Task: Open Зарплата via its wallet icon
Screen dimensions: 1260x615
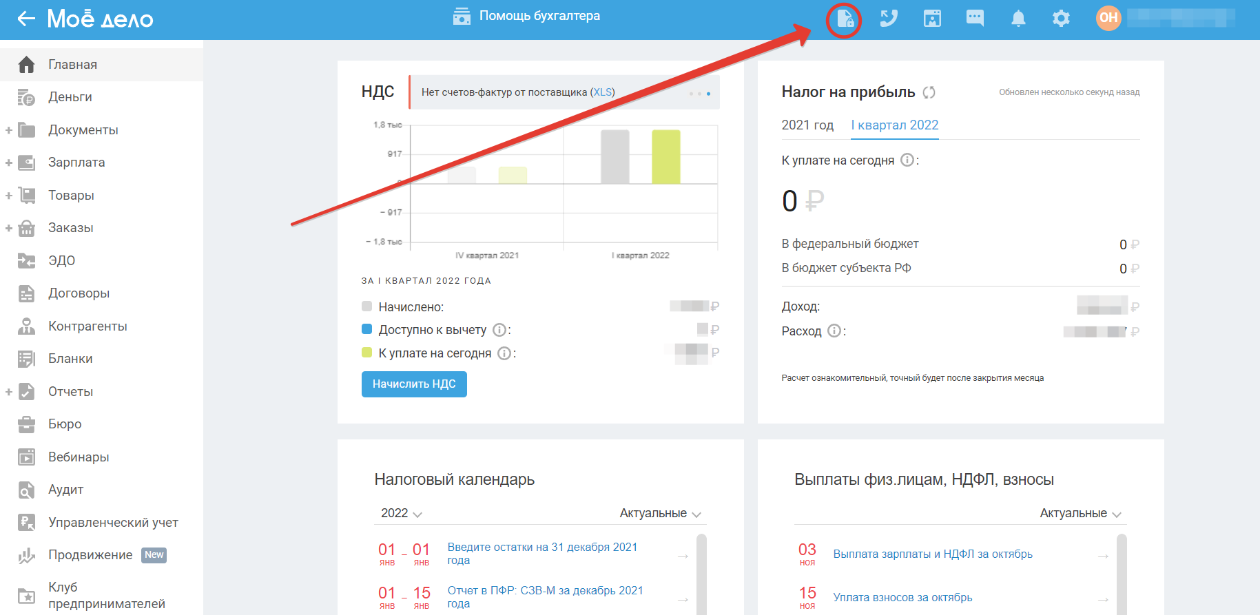Action: pyautogui.click(x=26, y=163)
